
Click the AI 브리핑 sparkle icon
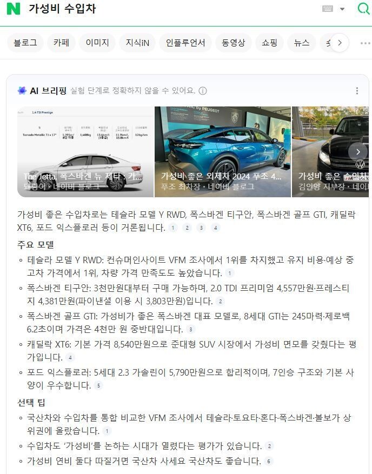22,90
